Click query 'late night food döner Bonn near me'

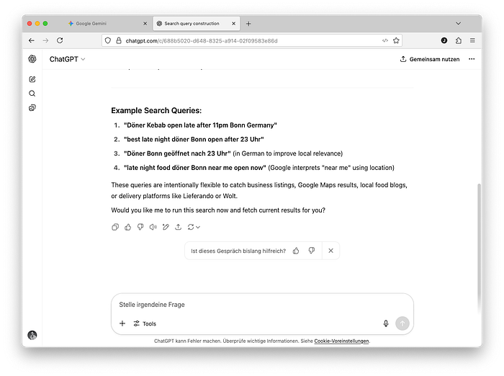[x=195, y=168]
